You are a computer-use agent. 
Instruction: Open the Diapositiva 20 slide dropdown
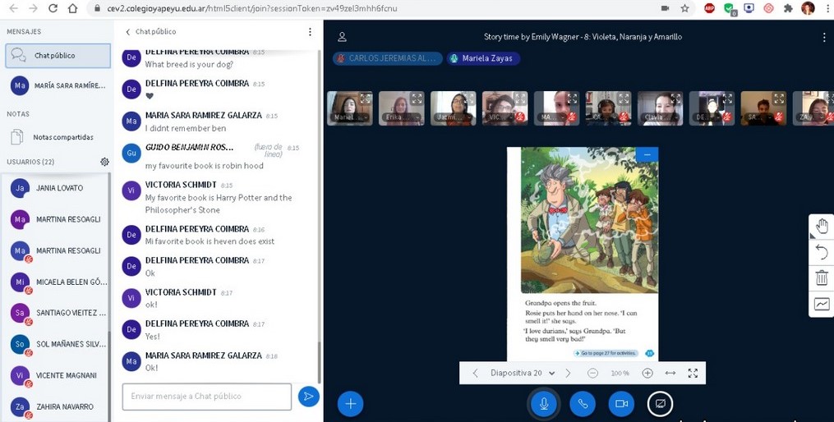click(x=523, y=373)
